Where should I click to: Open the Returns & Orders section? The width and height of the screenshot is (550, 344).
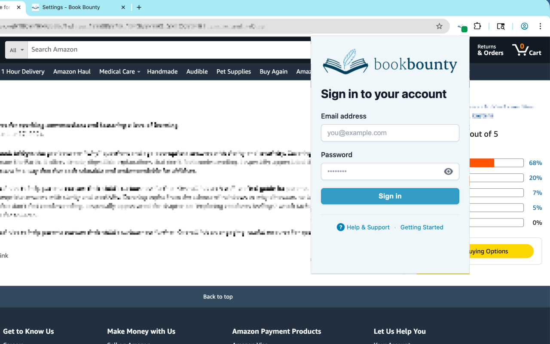coord(490,49)
